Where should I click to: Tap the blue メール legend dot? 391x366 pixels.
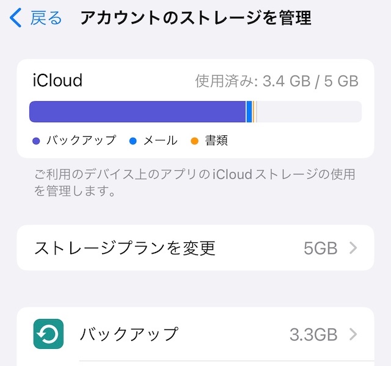[x=133, y=141]
